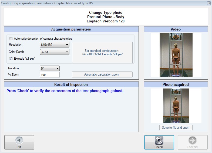This screenshot has width=212, height=153.
Task: Click the 'Resolution' label
Action: click(16, 45)
